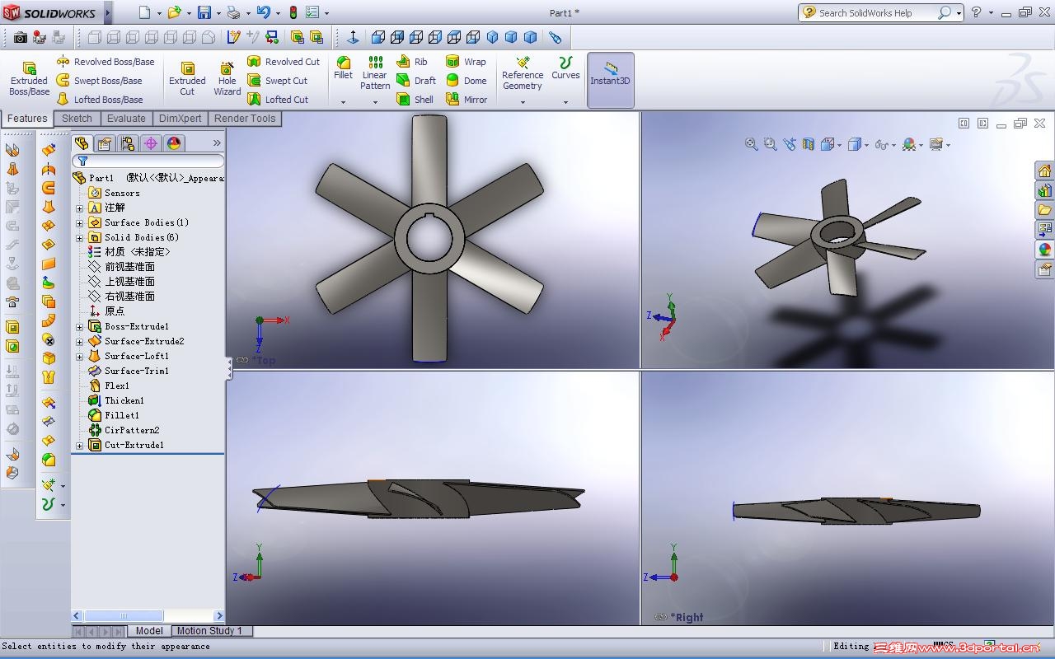Choose the Mirror tool
This screenshot has height=659, width=1055.
[x=467, y=100]
